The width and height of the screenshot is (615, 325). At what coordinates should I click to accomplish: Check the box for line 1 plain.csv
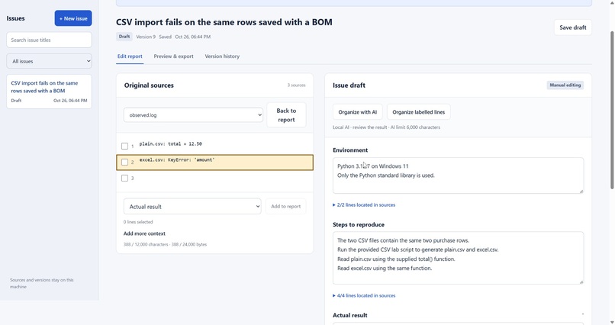click(124, 146)
